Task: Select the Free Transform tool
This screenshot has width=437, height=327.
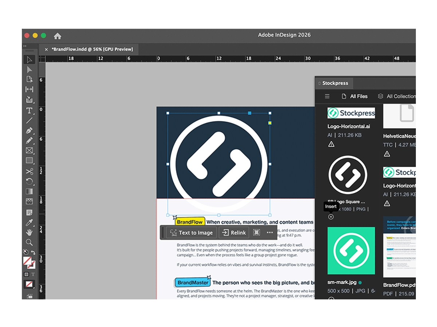Action: point(29,181)
